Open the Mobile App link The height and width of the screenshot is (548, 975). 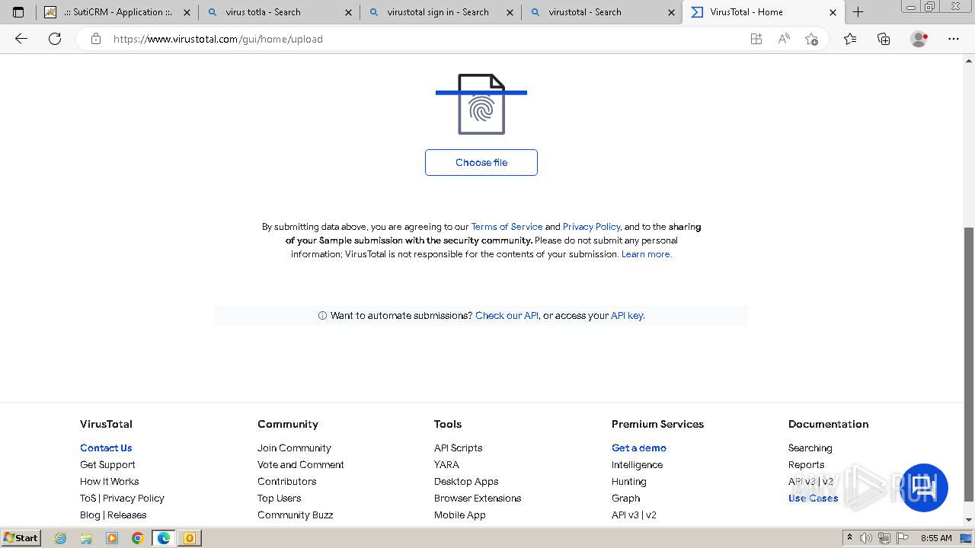click(x=459, y=515)
